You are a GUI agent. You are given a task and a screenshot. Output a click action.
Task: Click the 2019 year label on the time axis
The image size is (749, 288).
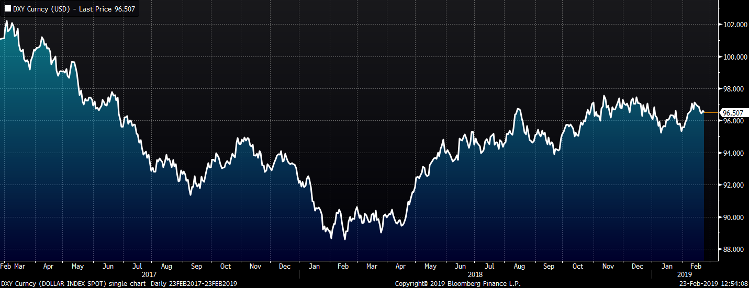pos(683,274)
